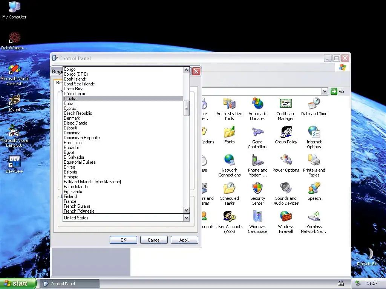The image size is (386, 289).
Task: Open the Start menu
Action: coord(18,283)
